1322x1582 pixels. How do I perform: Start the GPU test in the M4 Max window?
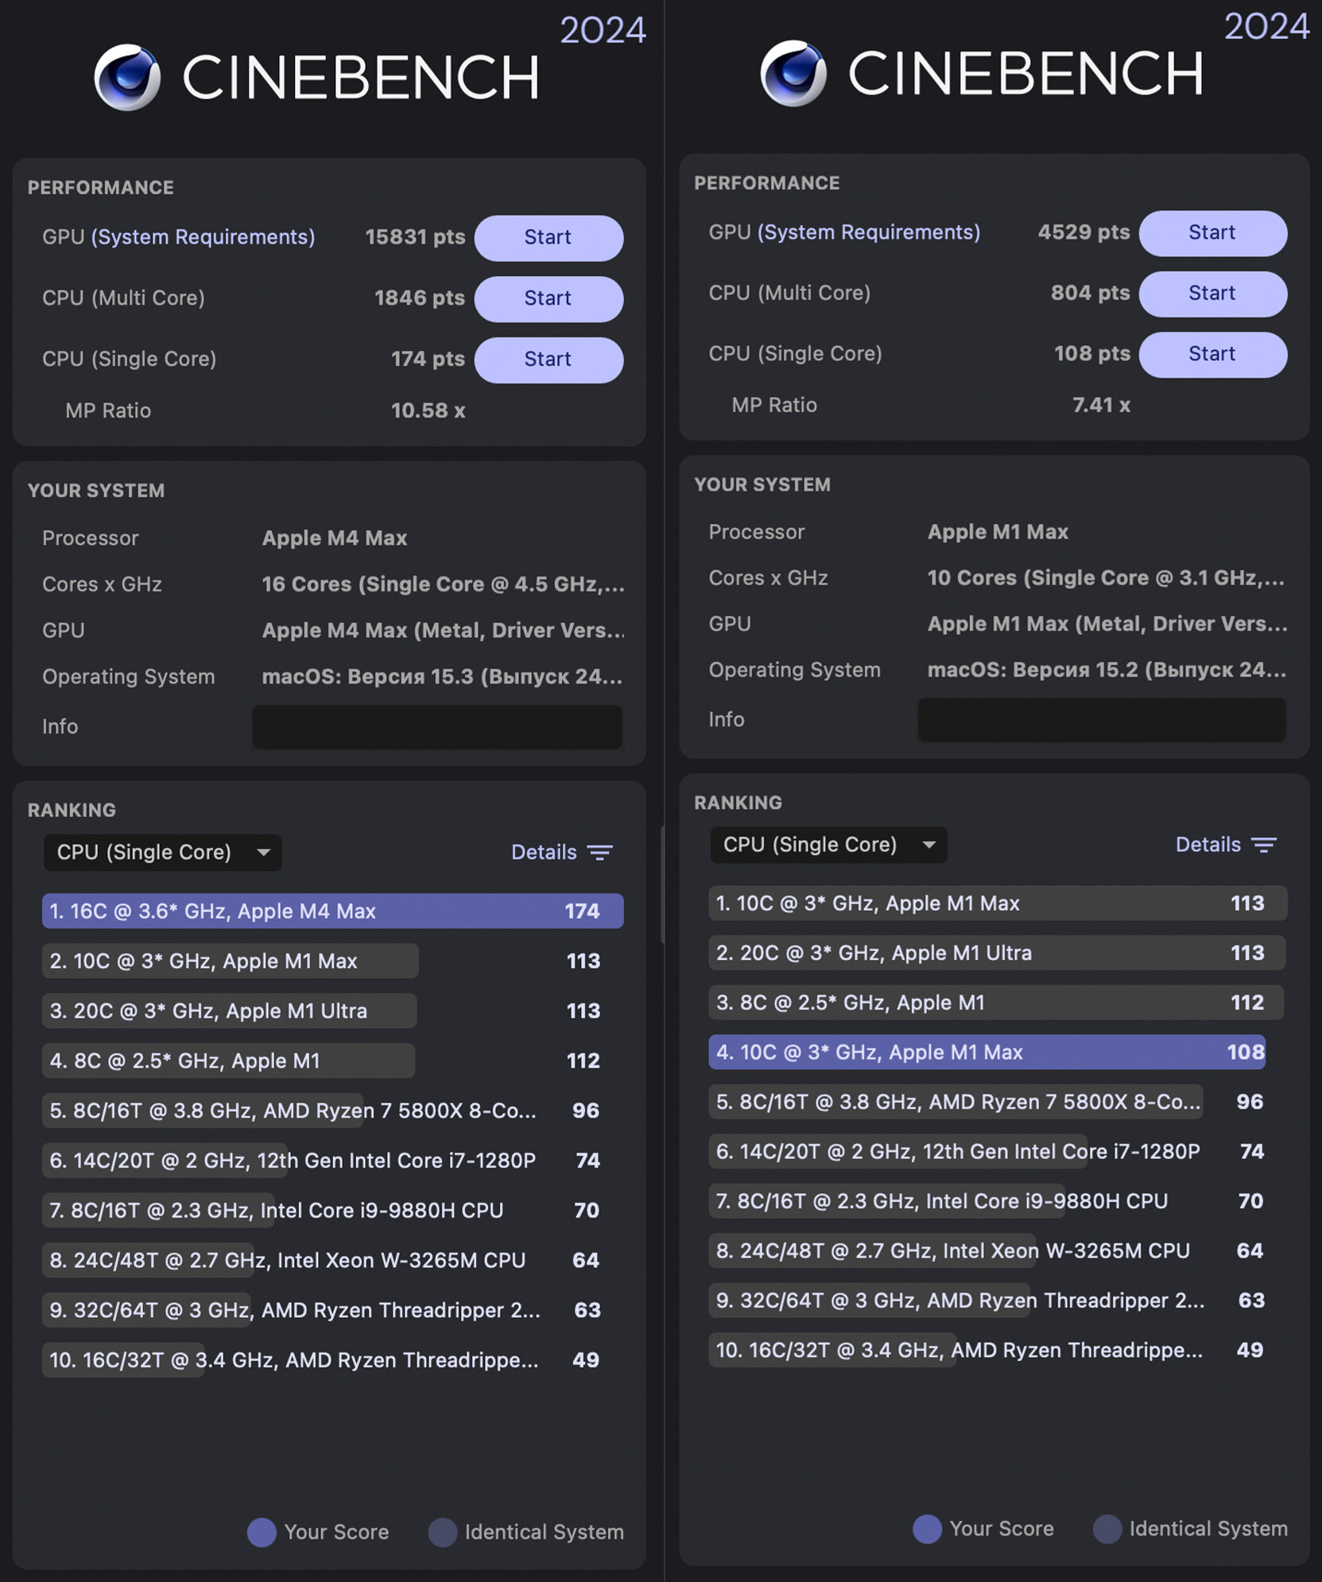tap(549, 237)
